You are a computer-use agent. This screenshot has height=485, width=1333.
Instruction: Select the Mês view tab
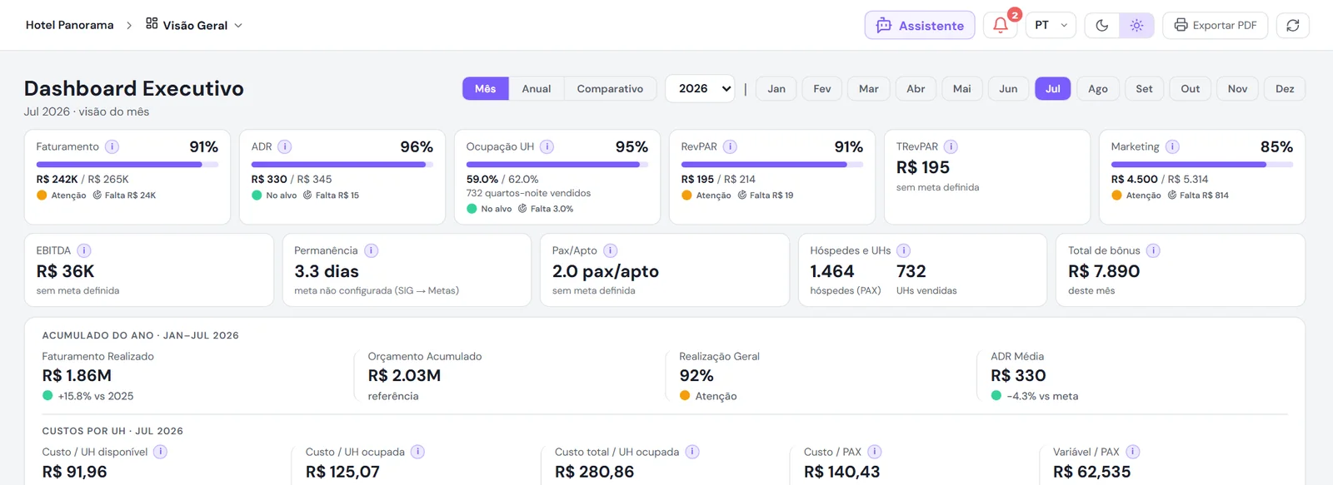point(486,88)
